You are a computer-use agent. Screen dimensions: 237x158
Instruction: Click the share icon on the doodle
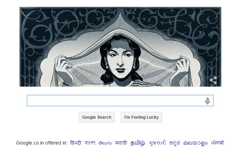pyautogui.click(x=213, y=80)
